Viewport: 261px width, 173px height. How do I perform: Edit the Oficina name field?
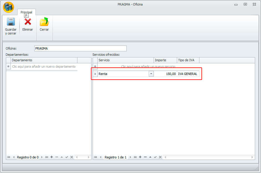80,48
